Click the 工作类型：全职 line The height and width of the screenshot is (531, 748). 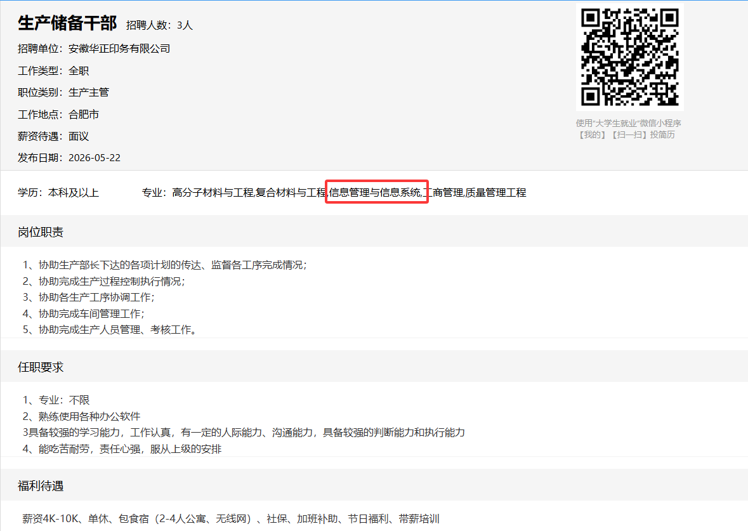click(53, 70)
